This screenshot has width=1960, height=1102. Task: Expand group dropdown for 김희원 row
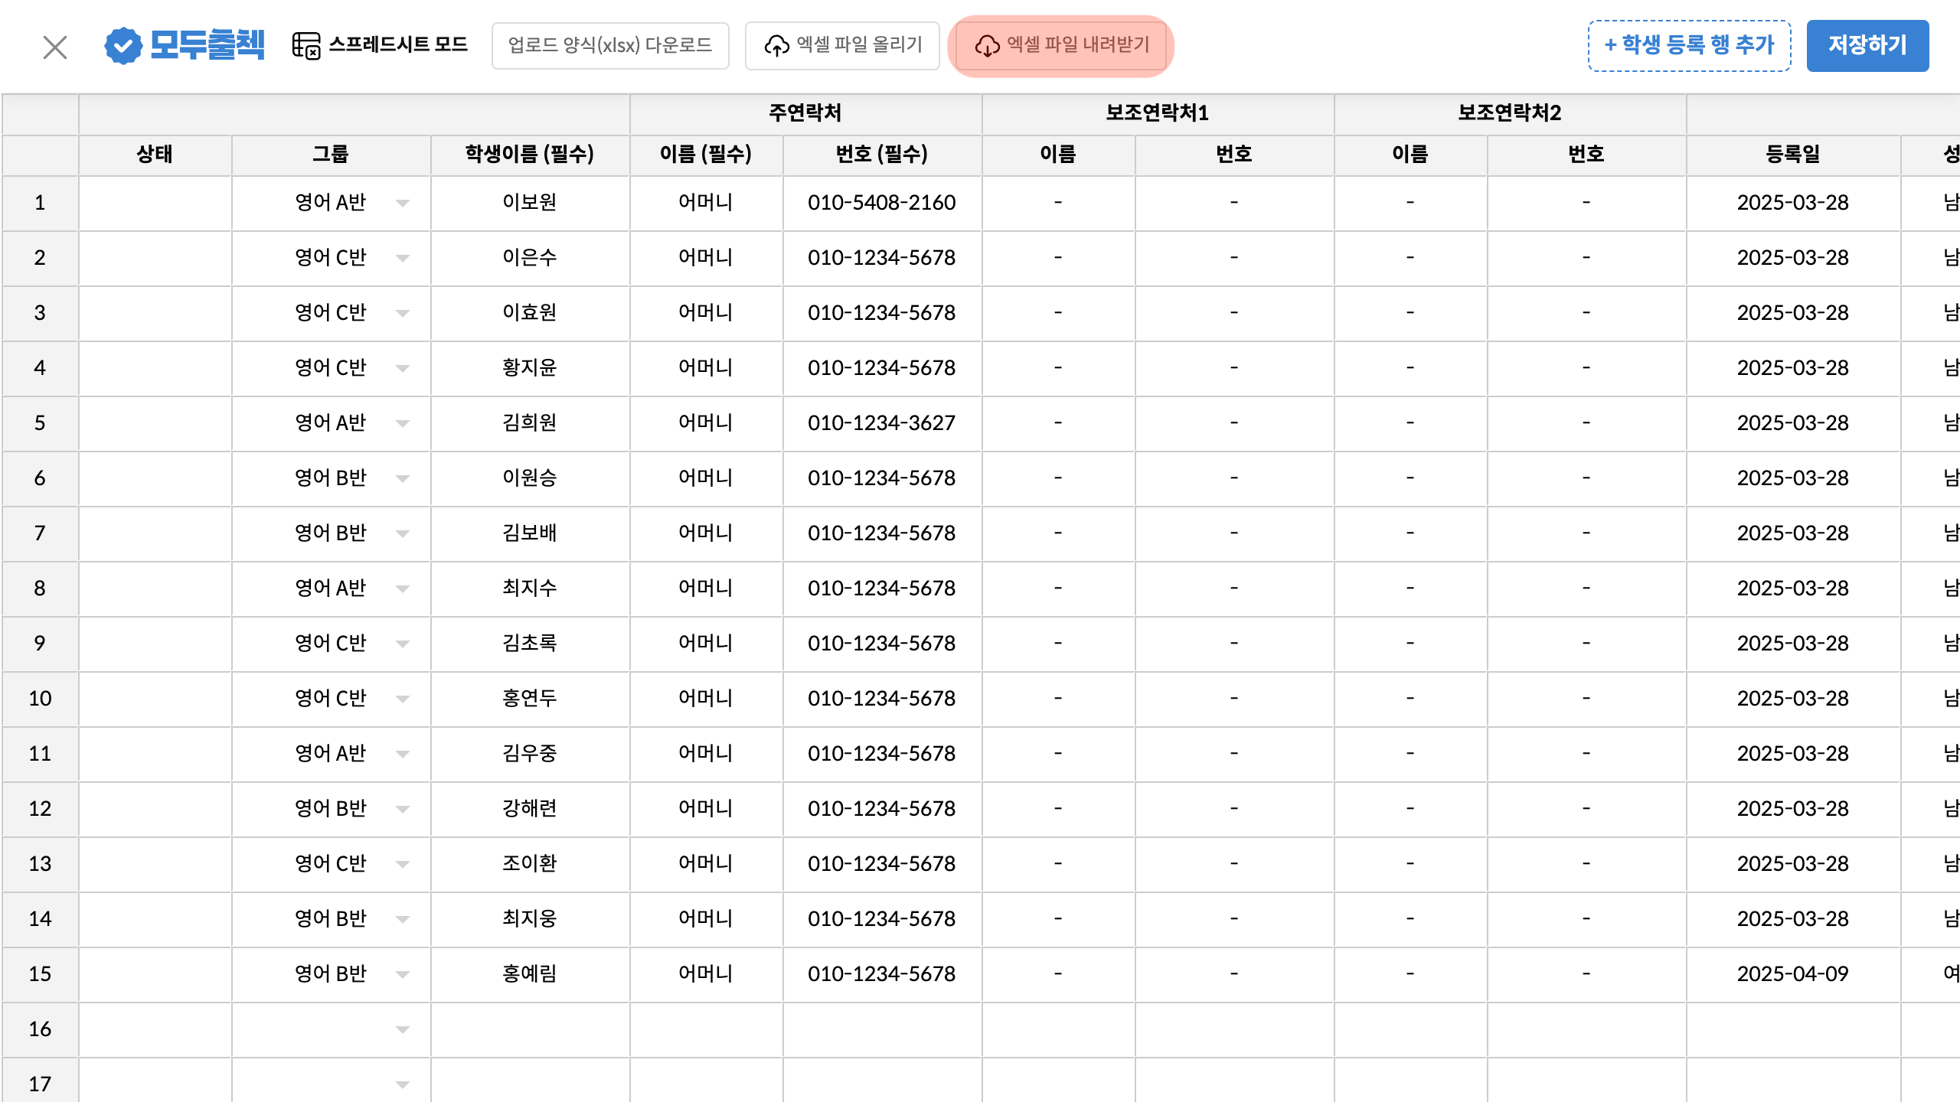pos(403,424)
